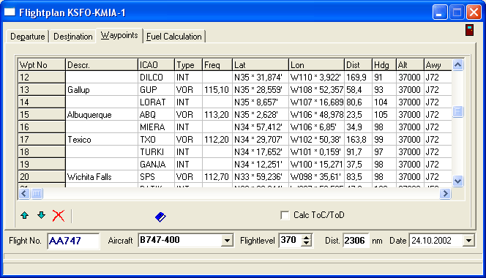Click the heading cell 105
Image resolution: width=486 pixels, height=278 pixels.
point(384,115)
